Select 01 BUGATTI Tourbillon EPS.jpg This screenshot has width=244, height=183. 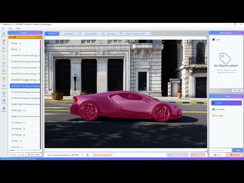coord(25,56)
